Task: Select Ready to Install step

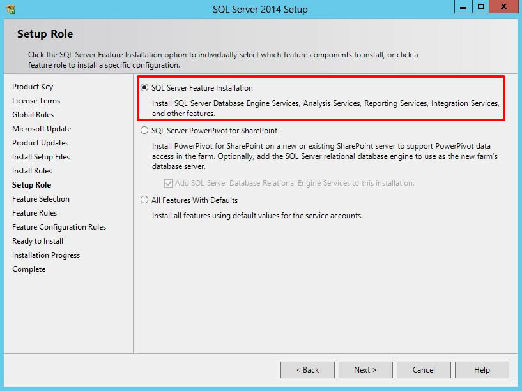Action: [38, 241]
